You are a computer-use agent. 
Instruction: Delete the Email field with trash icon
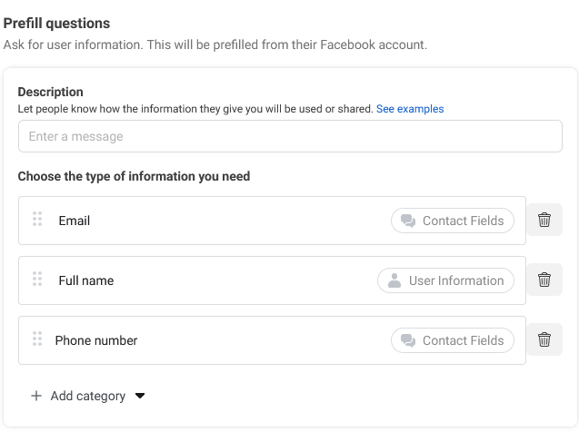pyautogui.click(x=544, y=220)
